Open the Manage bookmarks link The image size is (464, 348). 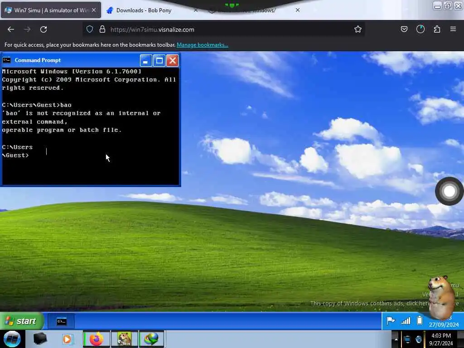click(x=203, y=45)
